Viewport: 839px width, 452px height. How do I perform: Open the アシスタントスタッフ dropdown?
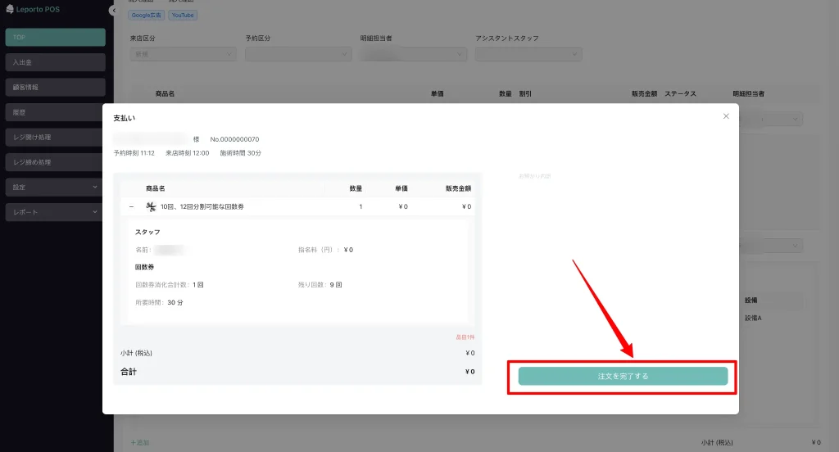click(x=528, y=54)
